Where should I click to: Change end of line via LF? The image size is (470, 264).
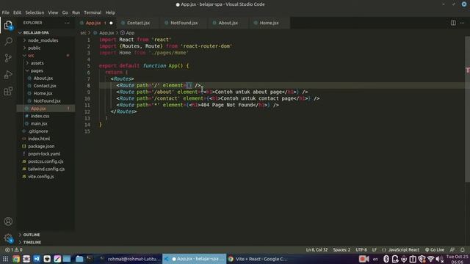pos(374,249)
